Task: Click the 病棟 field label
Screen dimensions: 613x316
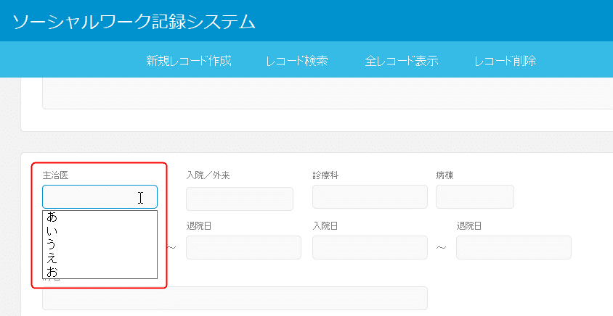Action: click(445, 175)
